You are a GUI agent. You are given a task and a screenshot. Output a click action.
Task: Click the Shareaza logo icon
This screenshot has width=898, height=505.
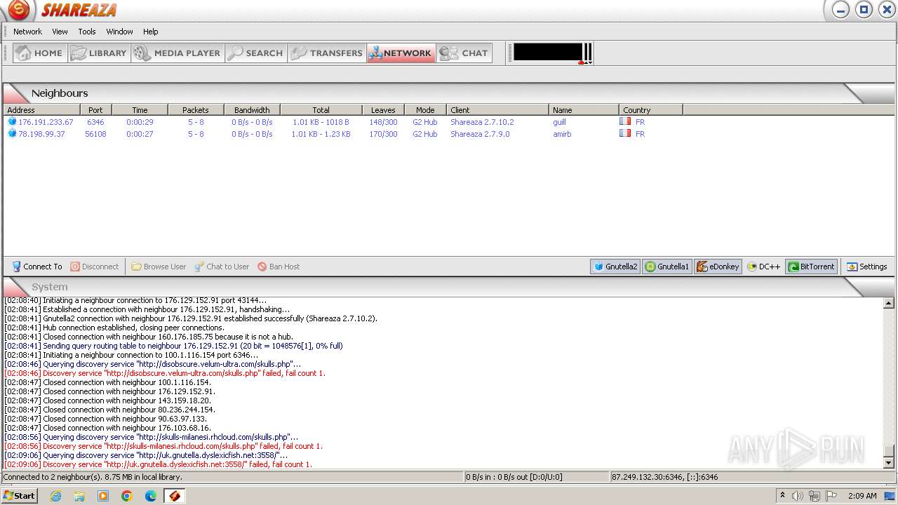(19, 10)
